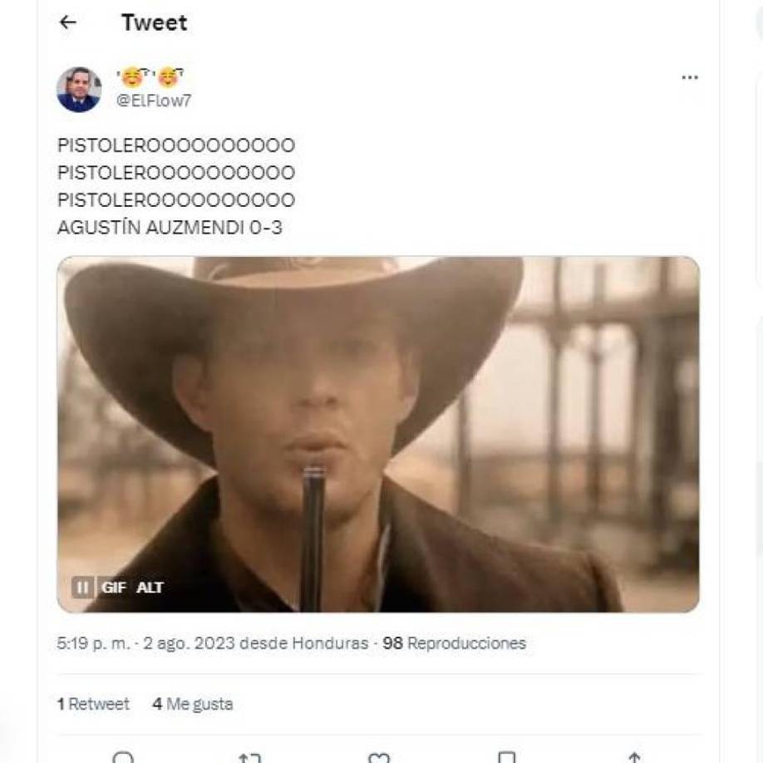Retweet the post with the retweet icon
Screen dimensions: 763x763
tap(249, 758)
